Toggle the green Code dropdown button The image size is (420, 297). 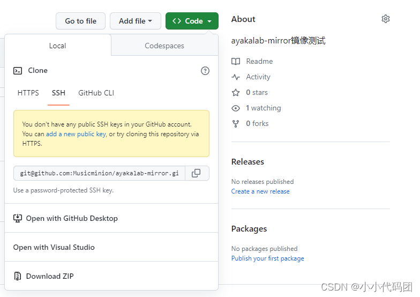tap(192, 21)
